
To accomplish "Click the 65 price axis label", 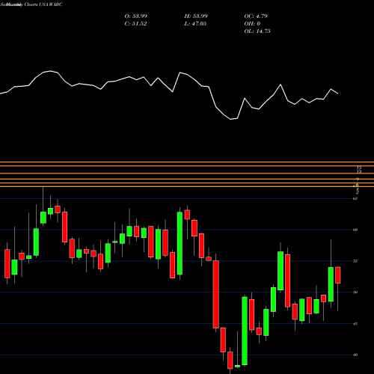I will click(355, 198).
